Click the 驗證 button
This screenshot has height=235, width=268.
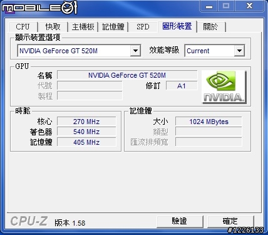(x=180, y=221)
